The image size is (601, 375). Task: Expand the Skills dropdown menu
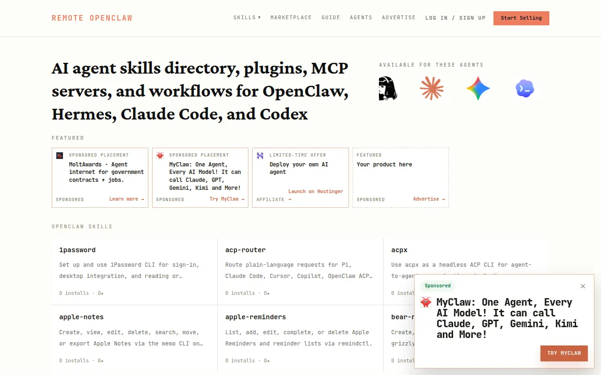click(x=247, y=18)
